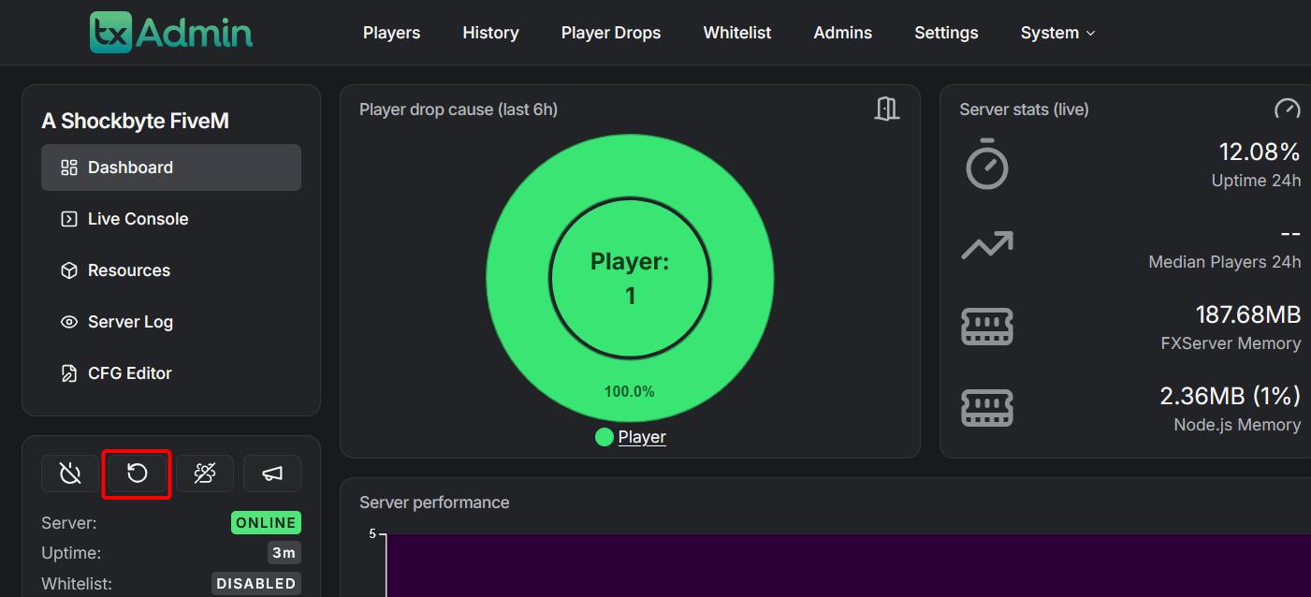Open the CFG Editor sidebar item
Image resolution: width=1311 pixels, height=597 pixels.
[171, 373]
